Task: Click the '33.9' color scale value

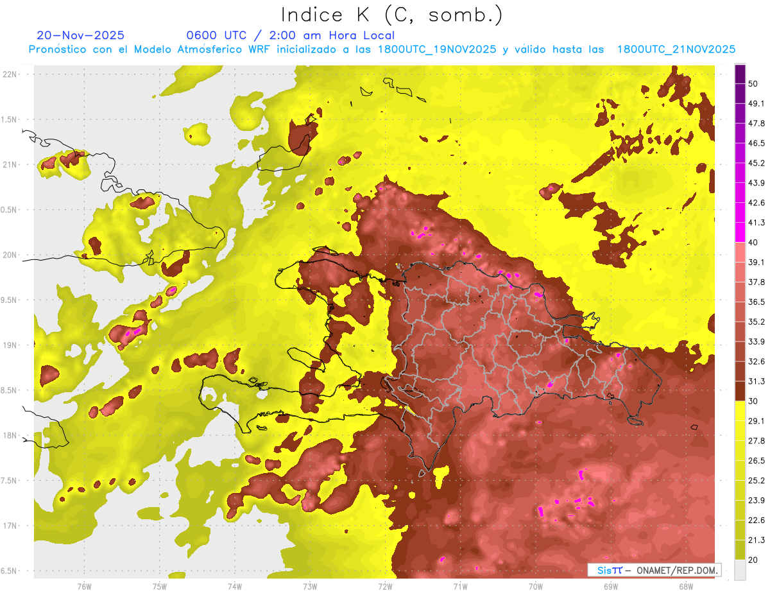Action: [x=756, y=341]
